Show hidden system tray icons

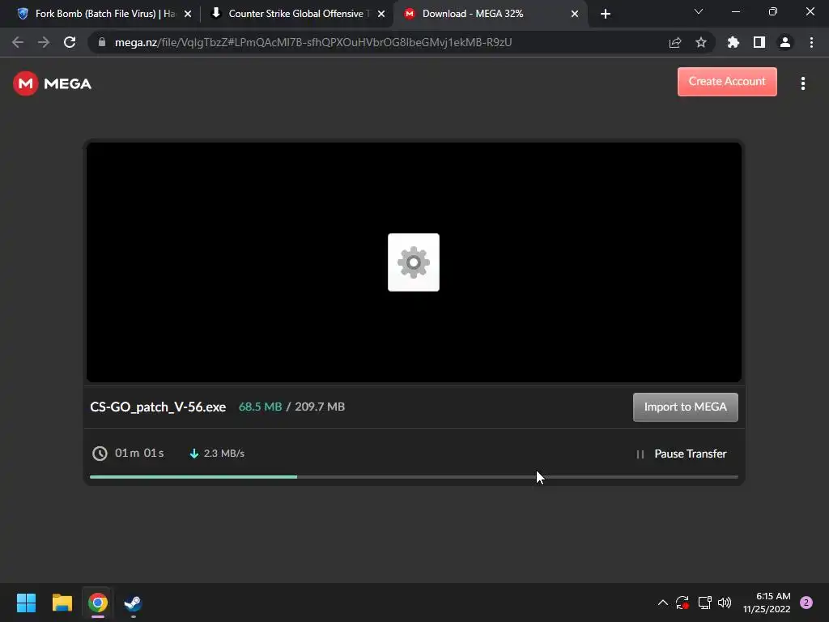[x=662, y=603]
